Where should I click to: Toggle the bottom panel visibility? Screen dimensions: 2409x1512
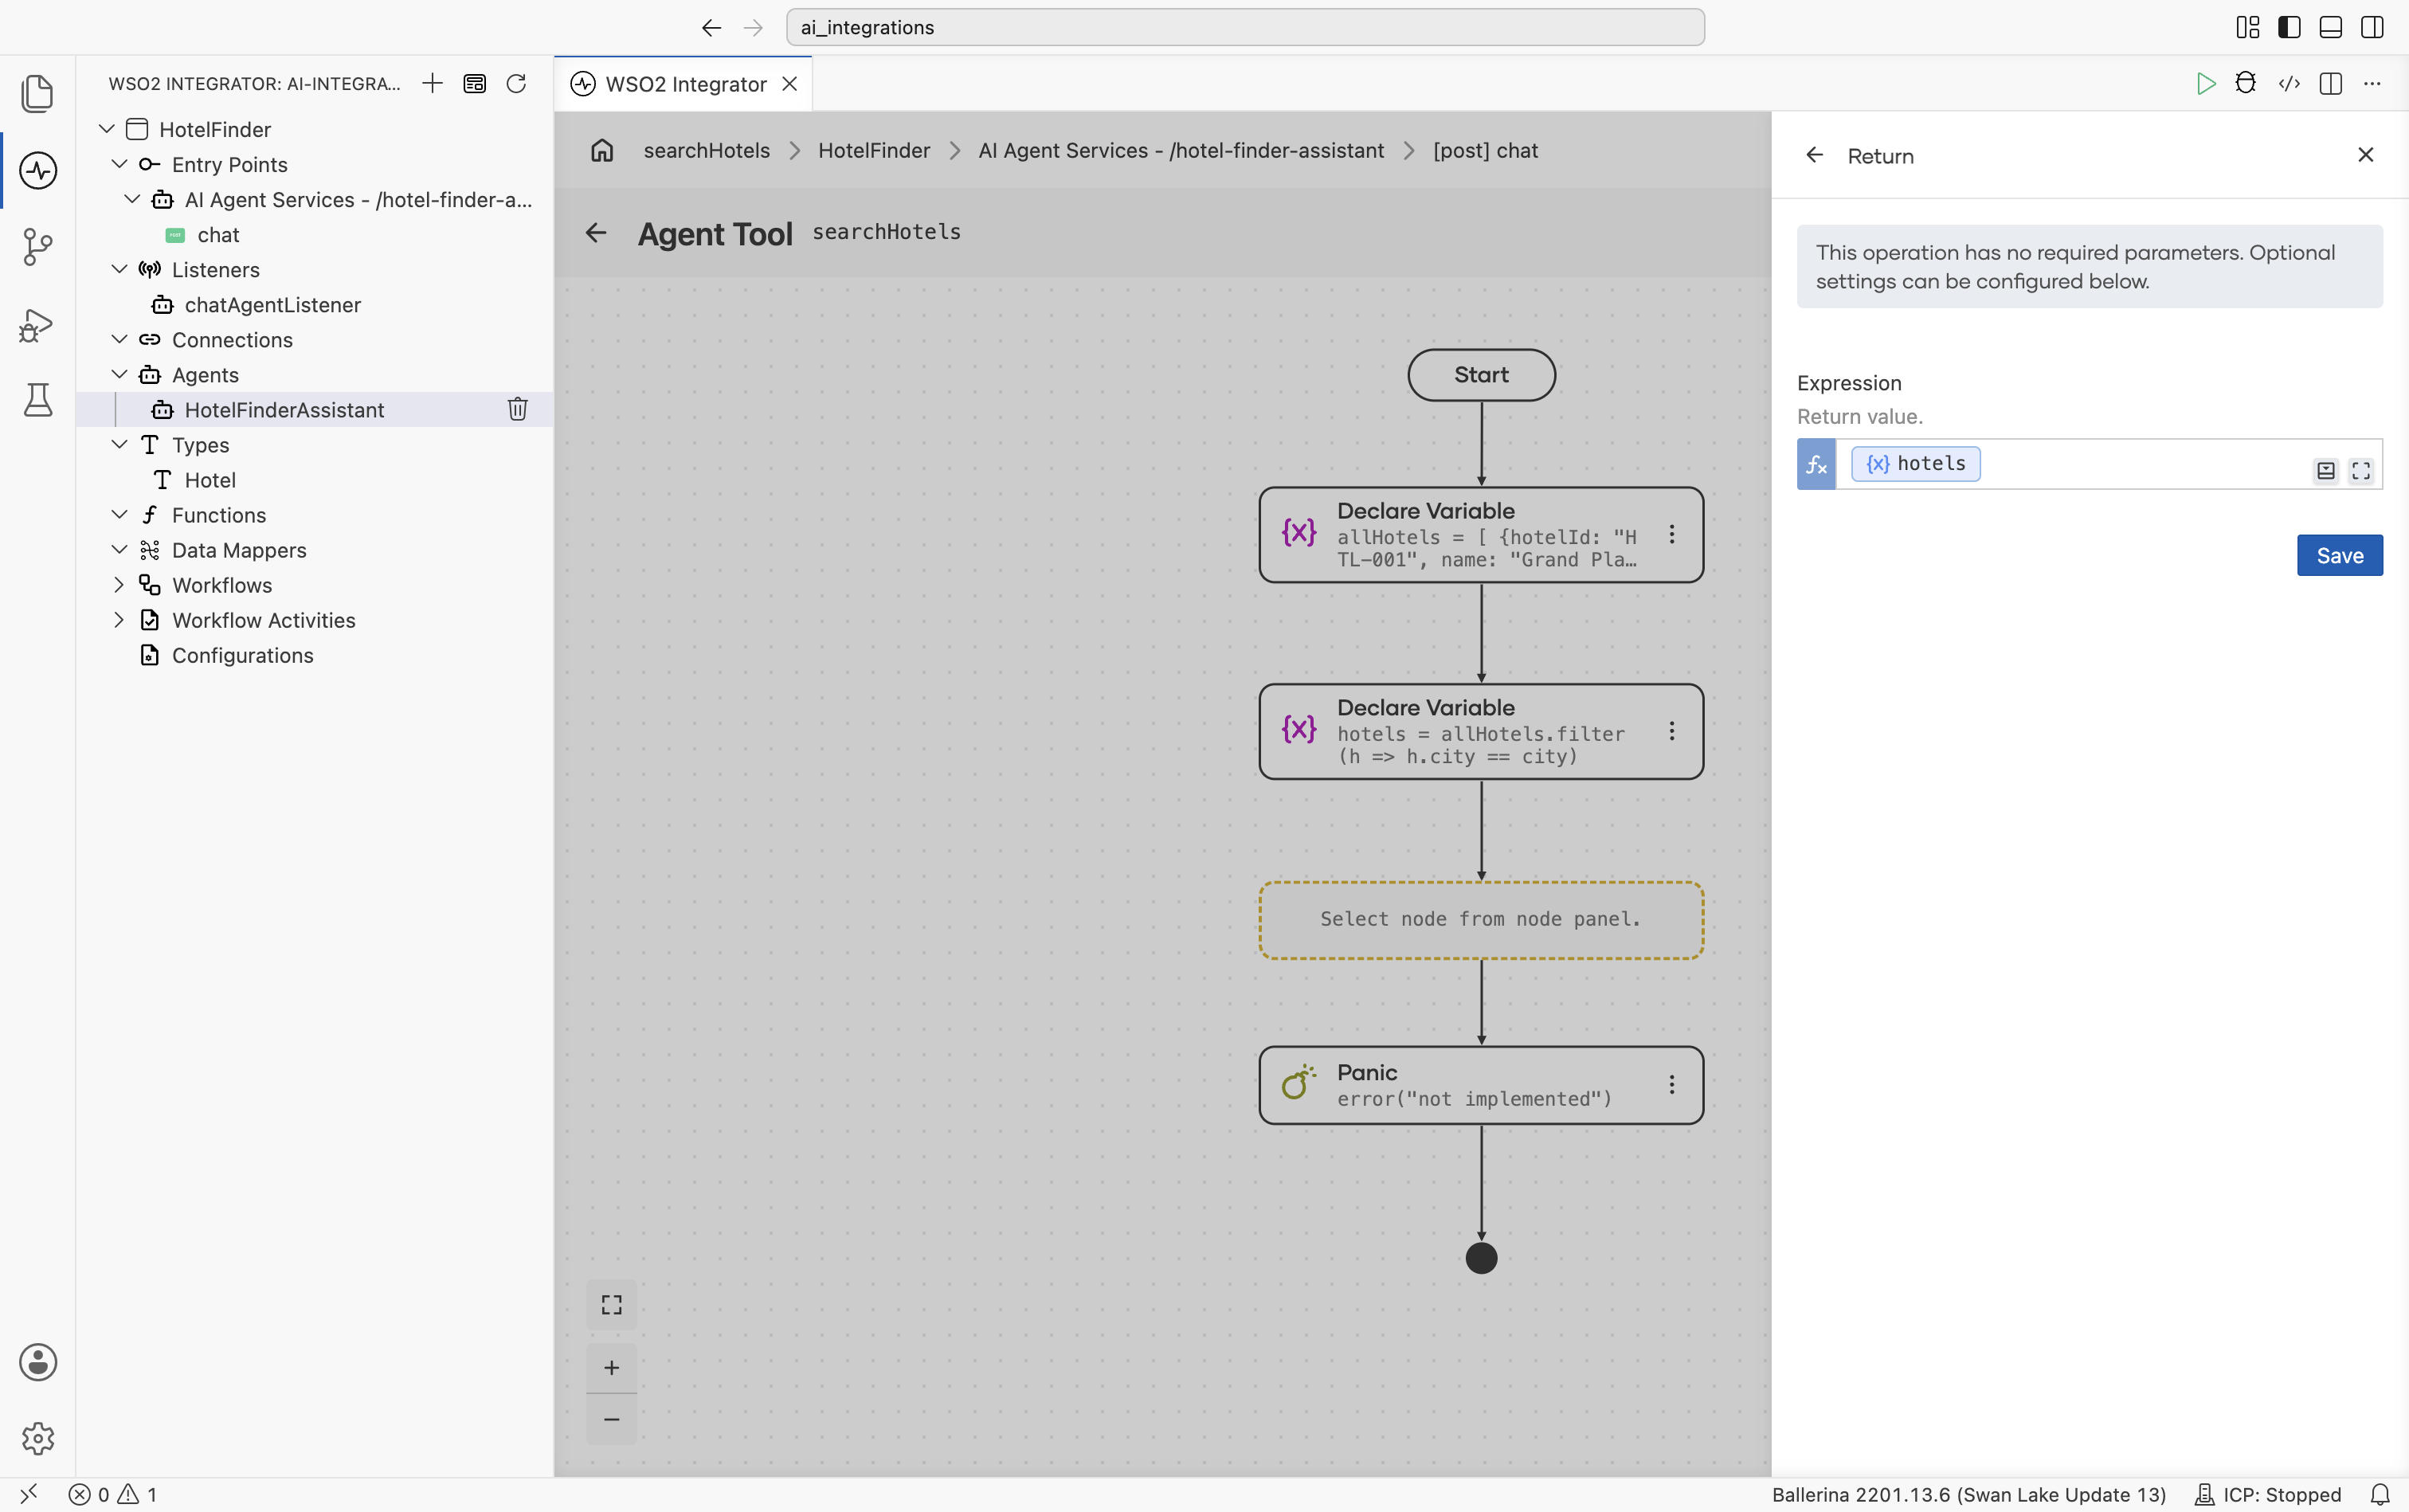2331,27
